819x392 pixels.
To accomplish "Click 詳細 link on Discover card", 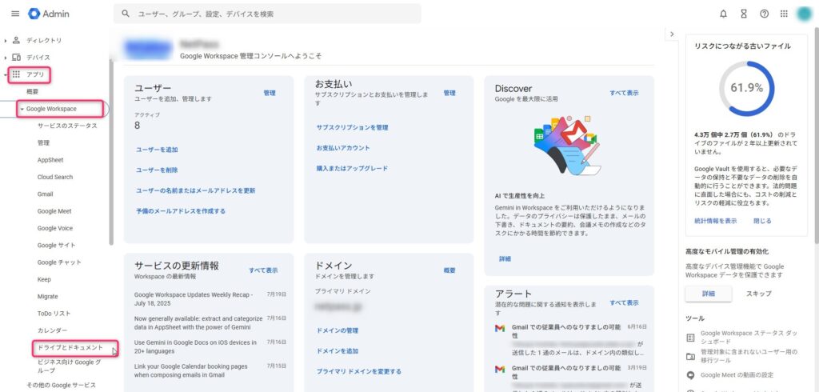I will (x=505, y=258).
